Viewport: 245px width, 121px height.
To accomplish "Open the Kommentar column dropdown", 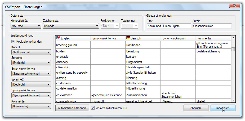I will pyautogui.click(x=31, y=106).
